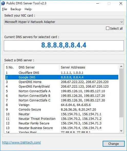Open the Backup menu

[16, 9]
